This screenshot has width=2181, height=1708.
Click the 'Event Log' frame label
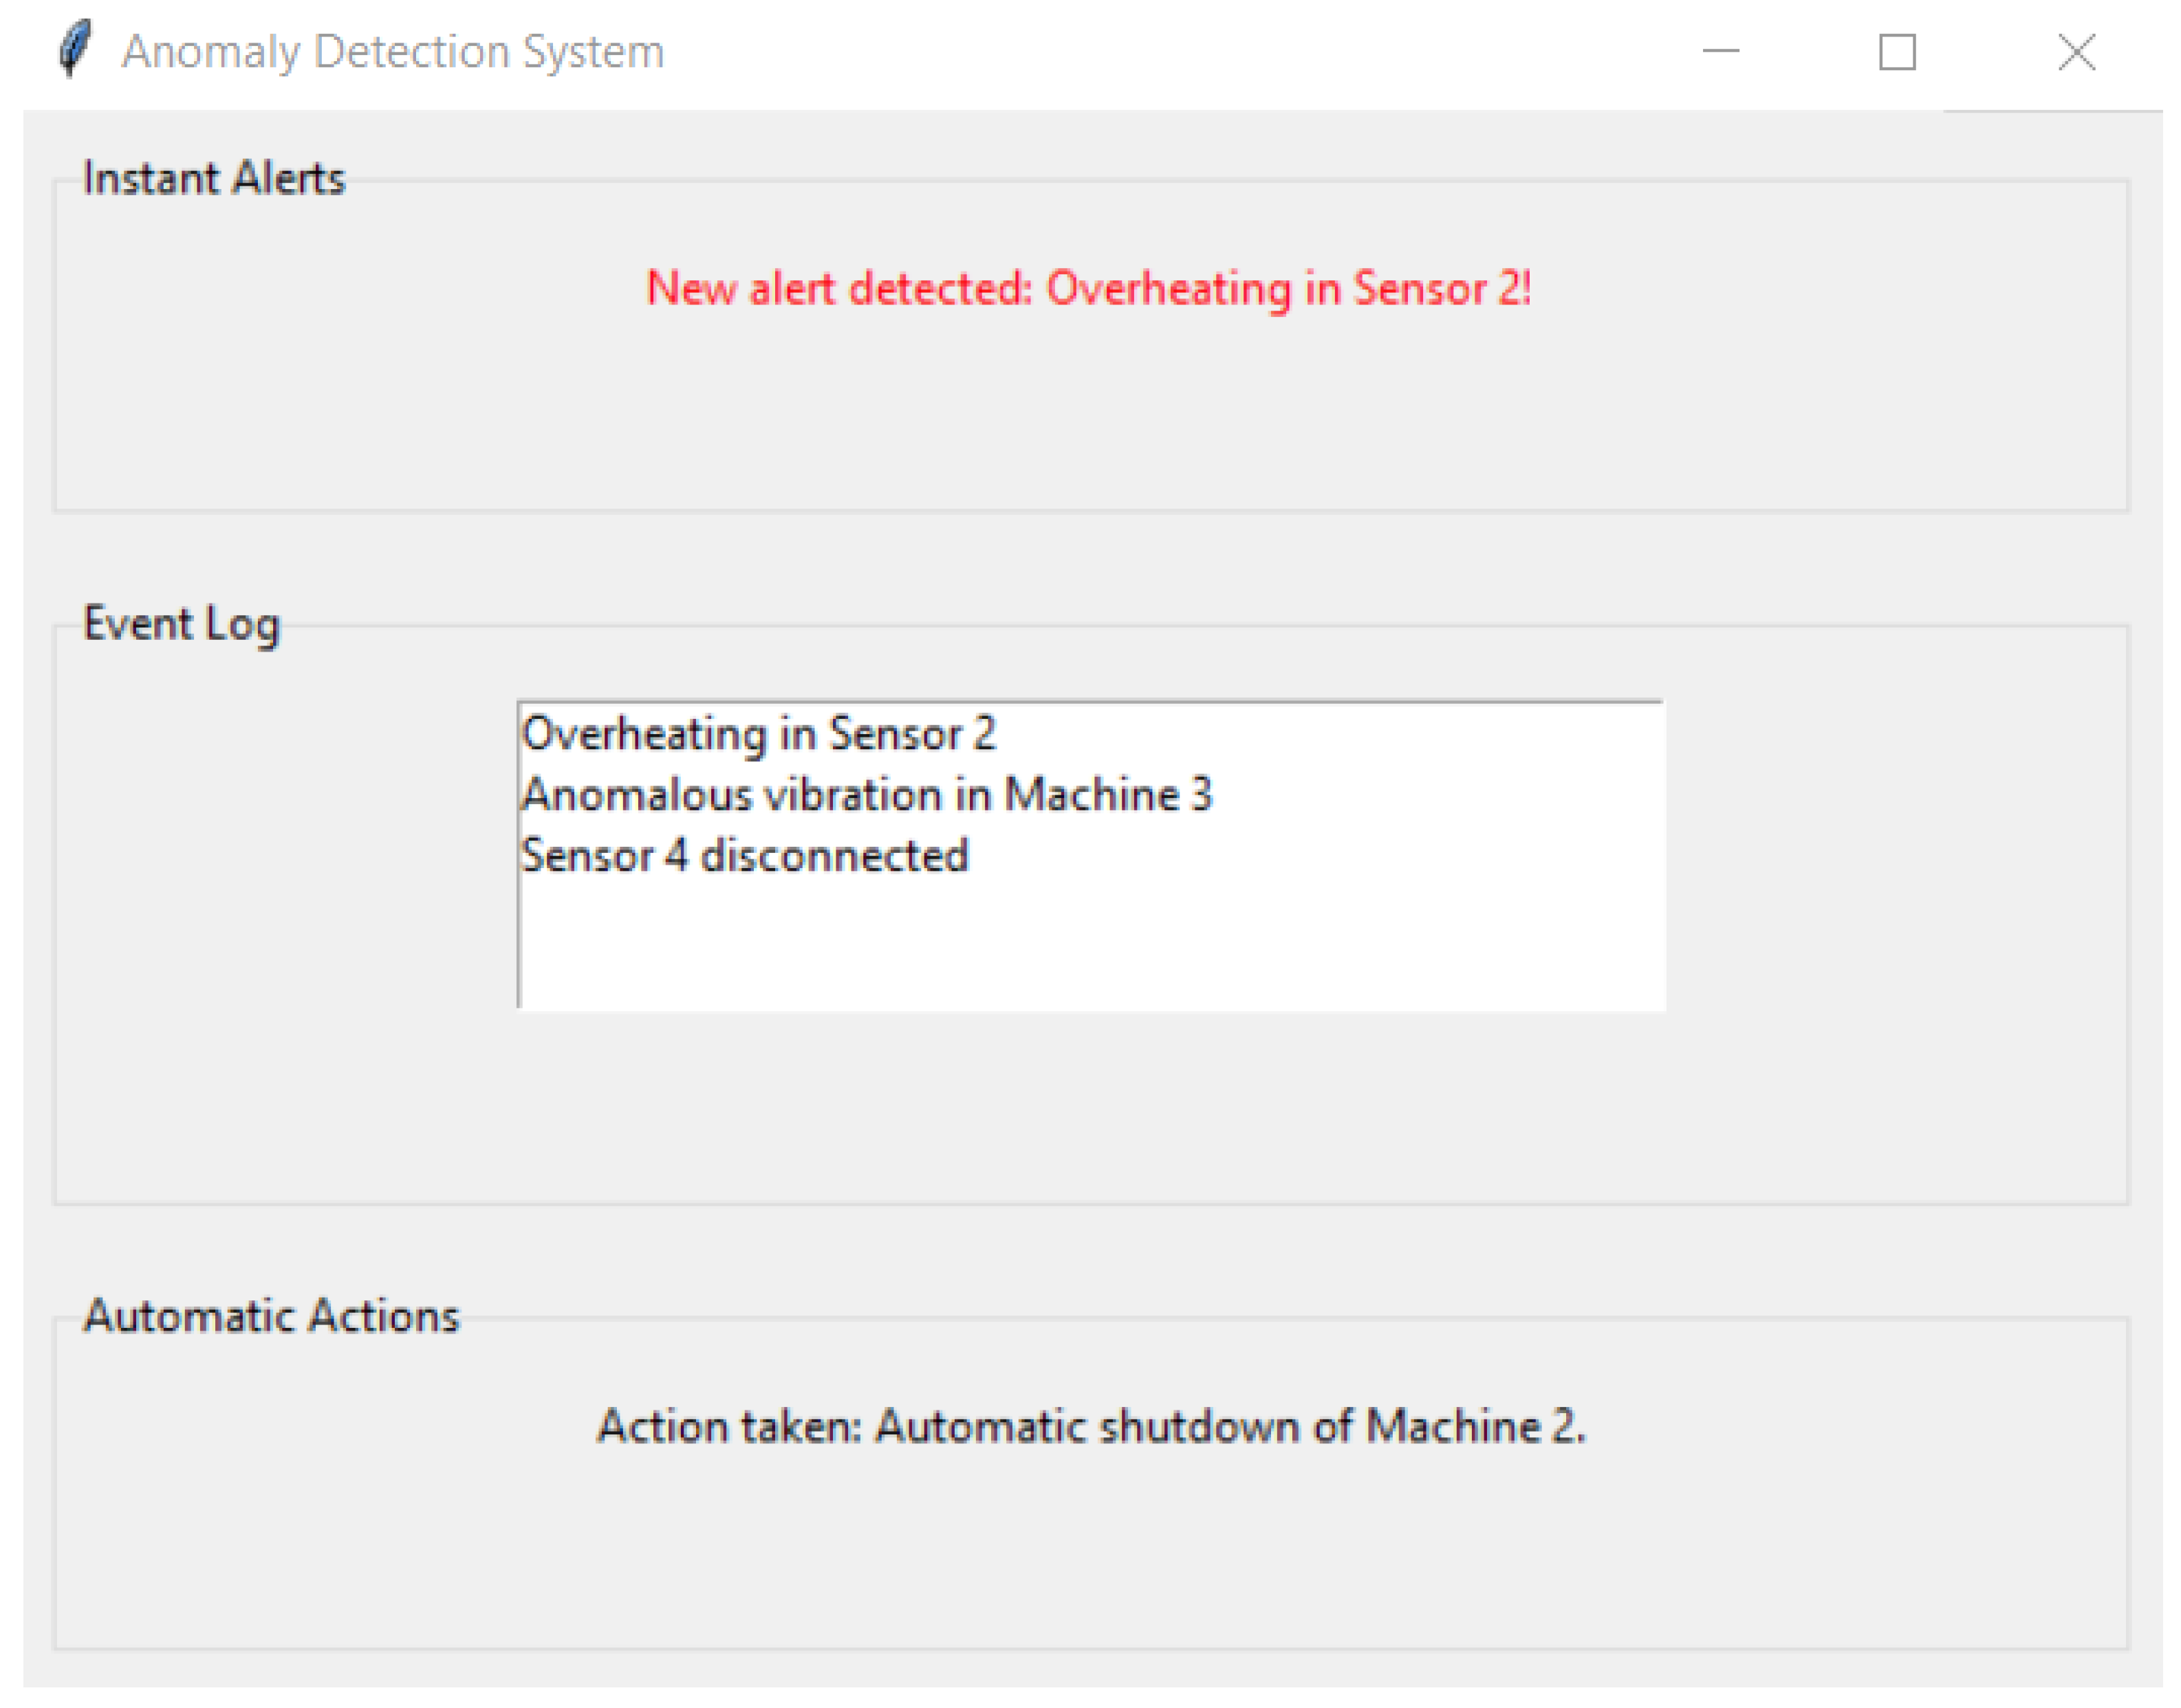181,624
